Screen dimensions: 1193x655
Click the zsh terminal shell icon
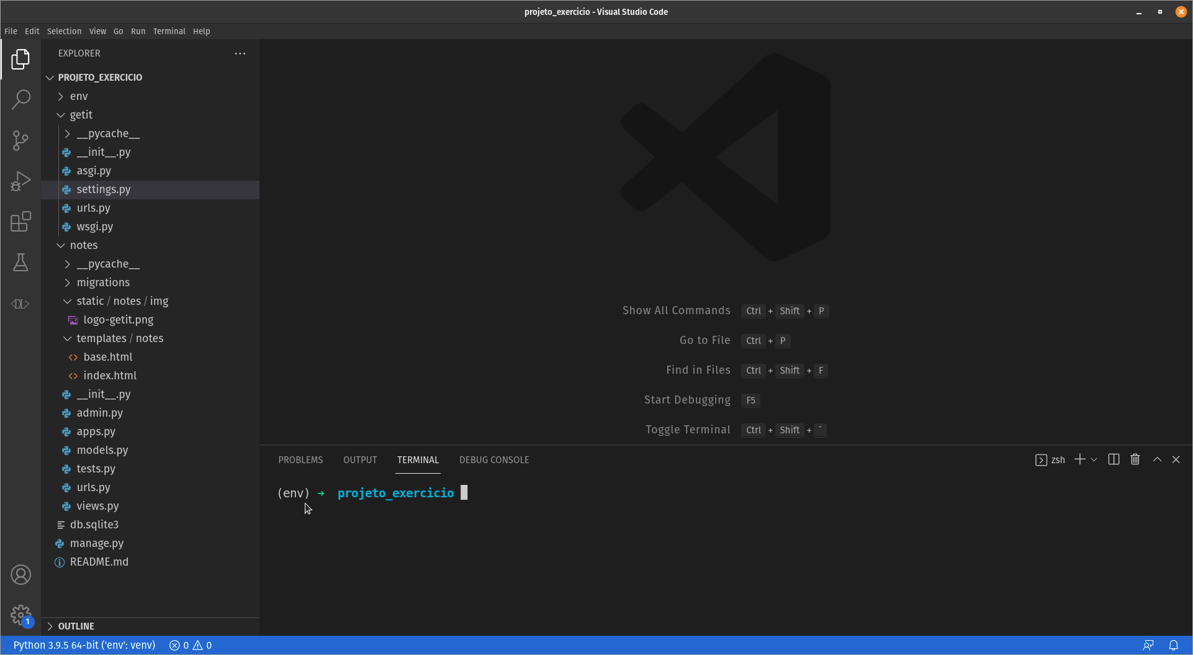1041,460
